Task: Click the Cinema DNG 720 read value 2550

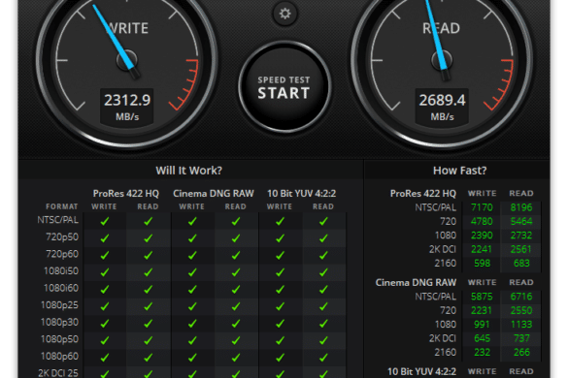Action: coord(521,310)
